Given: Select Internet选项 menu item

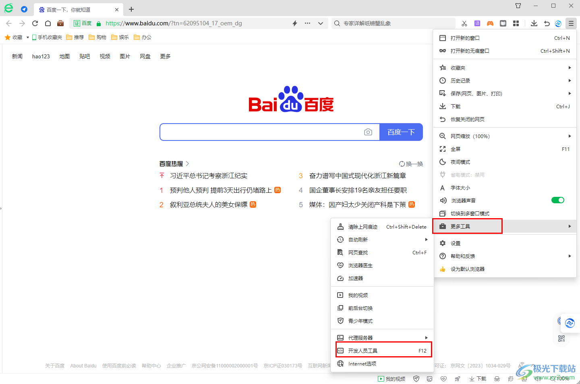Looking at the screenshot, I should pyautogui.click(x=382, y=363).
